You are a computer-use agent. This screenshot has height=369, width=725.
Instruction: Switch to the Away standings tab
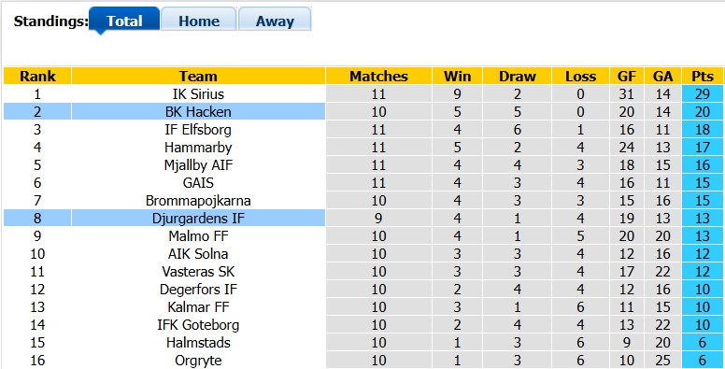tap(275, 20)
